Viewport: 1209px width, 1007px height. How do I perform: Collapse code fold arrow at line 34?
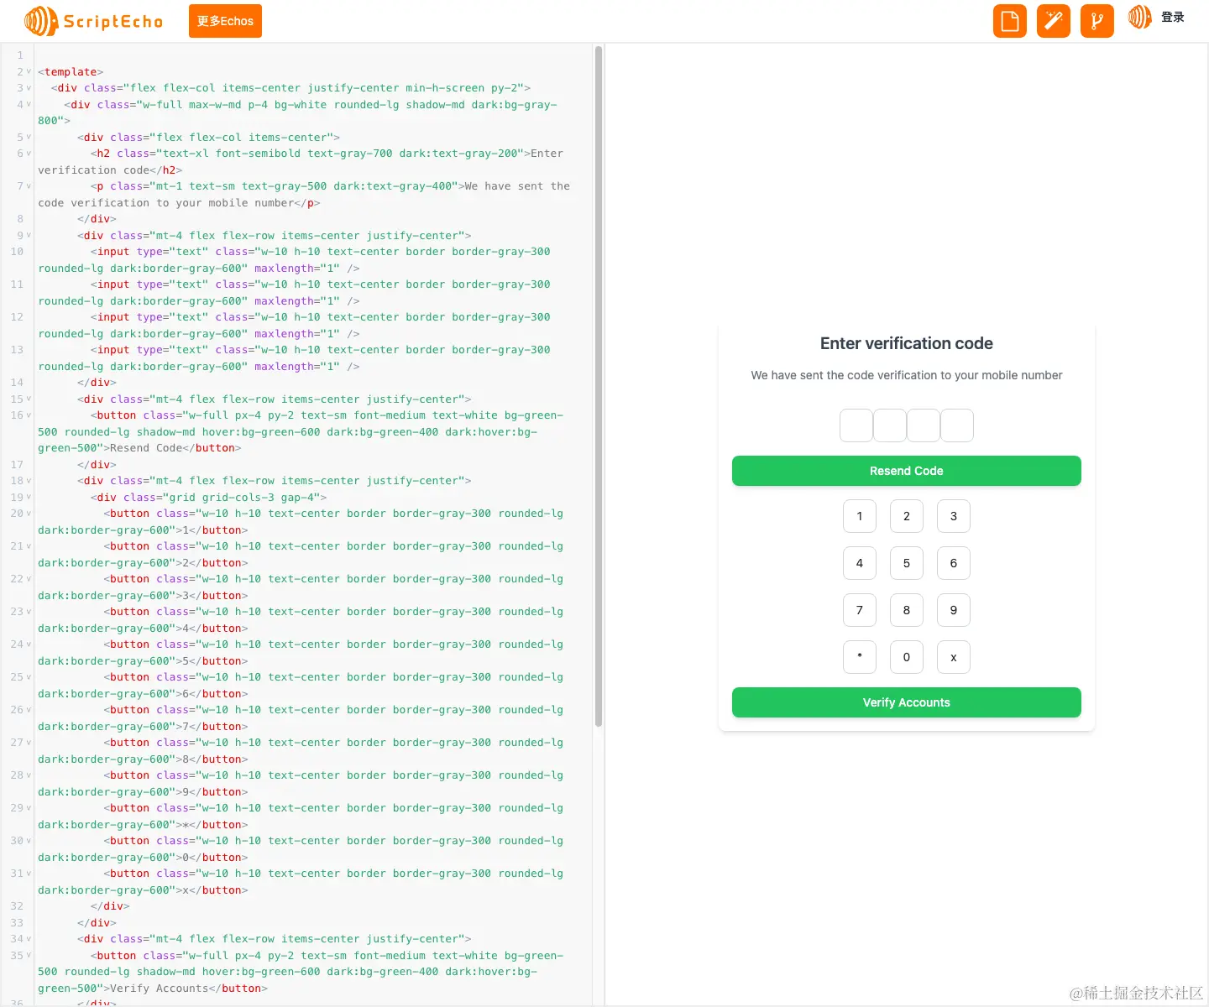tap(29, 939)
